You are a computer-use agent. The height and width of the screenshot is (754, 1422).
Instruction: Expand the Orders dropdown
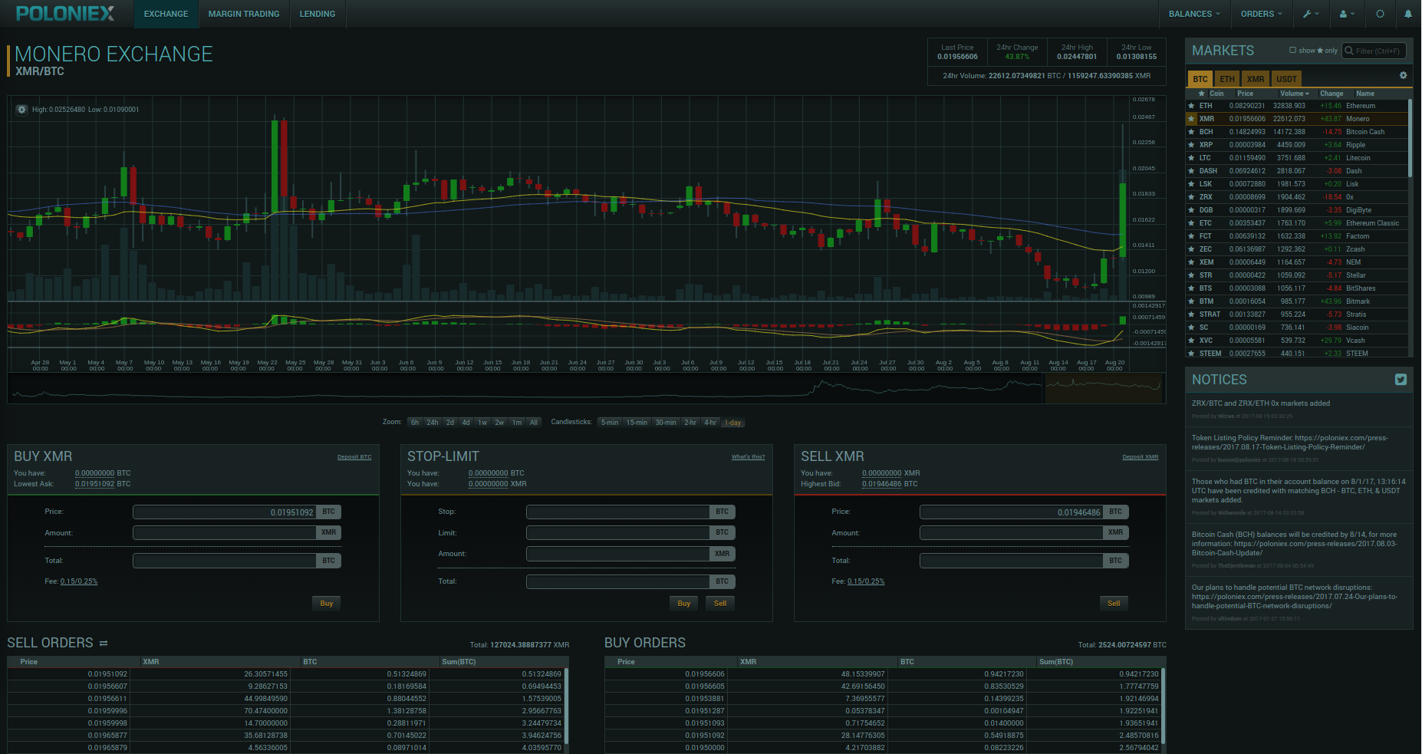(x=1261, y=14)
